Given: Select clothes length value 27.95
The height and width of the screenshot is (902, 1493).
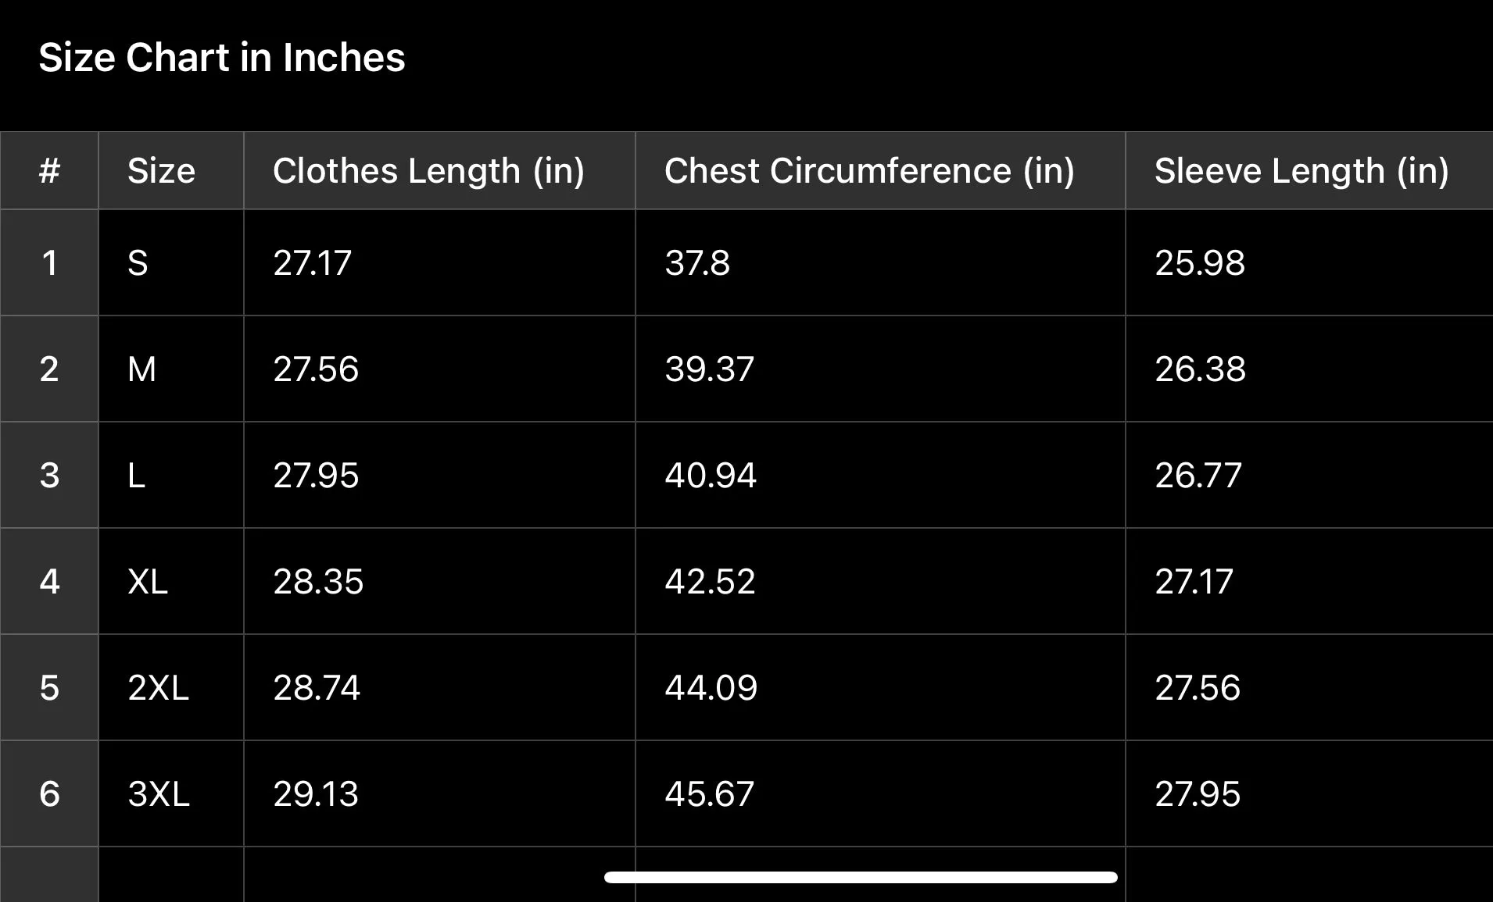Looking at the screenshot, I should [x=439, y=475].
